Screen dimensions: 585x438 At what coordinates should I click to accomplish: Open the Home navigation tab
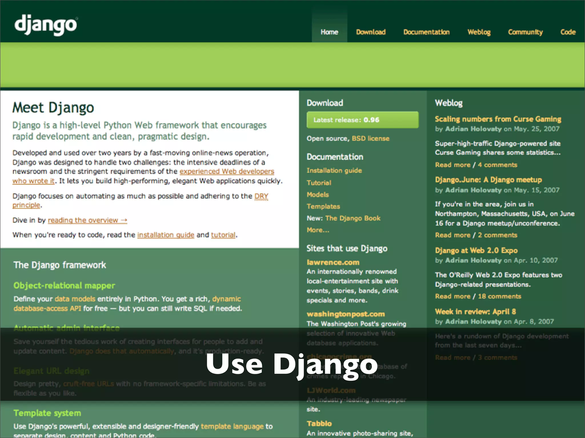(329, 32)
